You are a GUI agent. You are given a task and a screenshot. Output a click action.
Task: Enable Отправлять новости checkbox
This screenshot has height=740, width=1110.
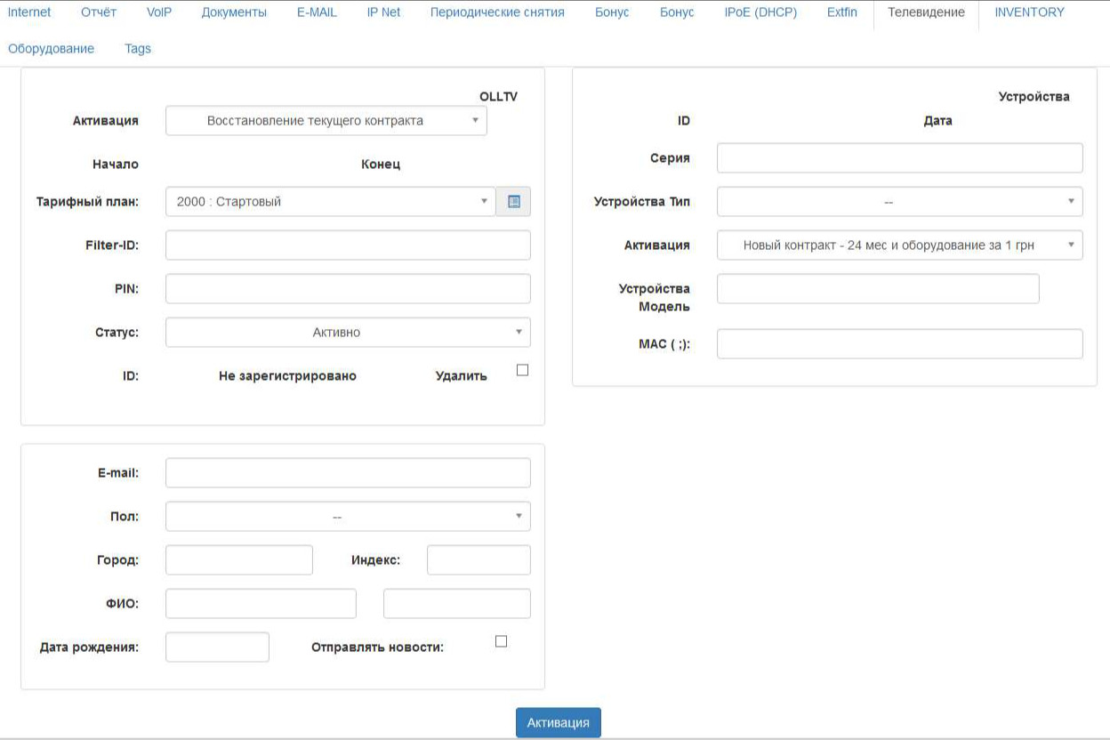tap(501, 641)
